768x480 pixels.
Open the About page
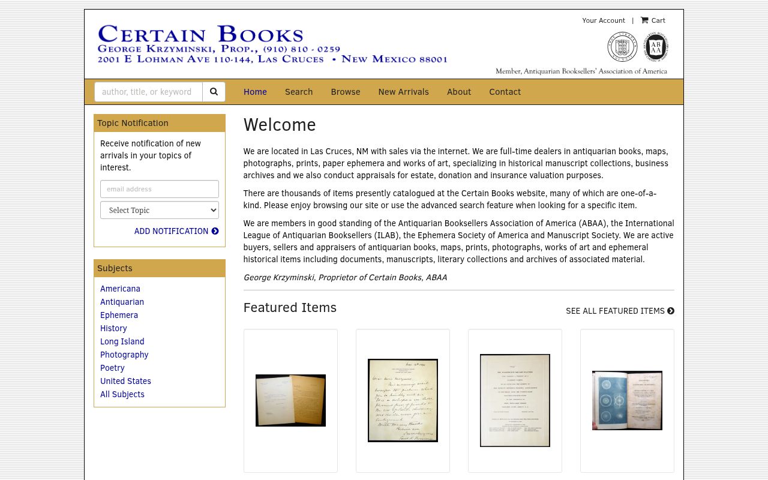coord(459,92)
